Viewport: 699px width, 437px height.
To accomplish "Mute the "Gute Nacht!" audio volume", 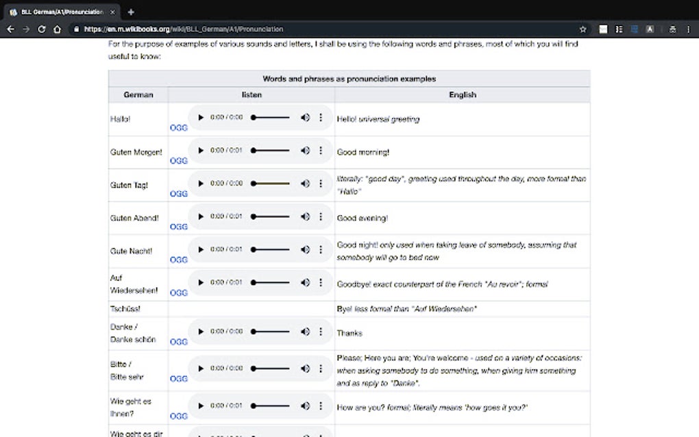I will click(x=306, y=249).
